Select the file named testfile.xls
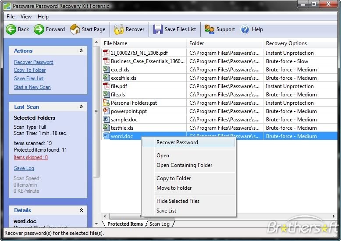Image resolution: width=341 pixels, height=241 pixels. tap(122, 128)
